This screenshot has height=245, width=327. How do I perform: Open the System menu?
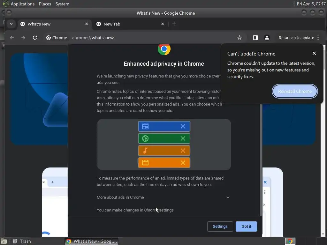[x=62, y=4]
